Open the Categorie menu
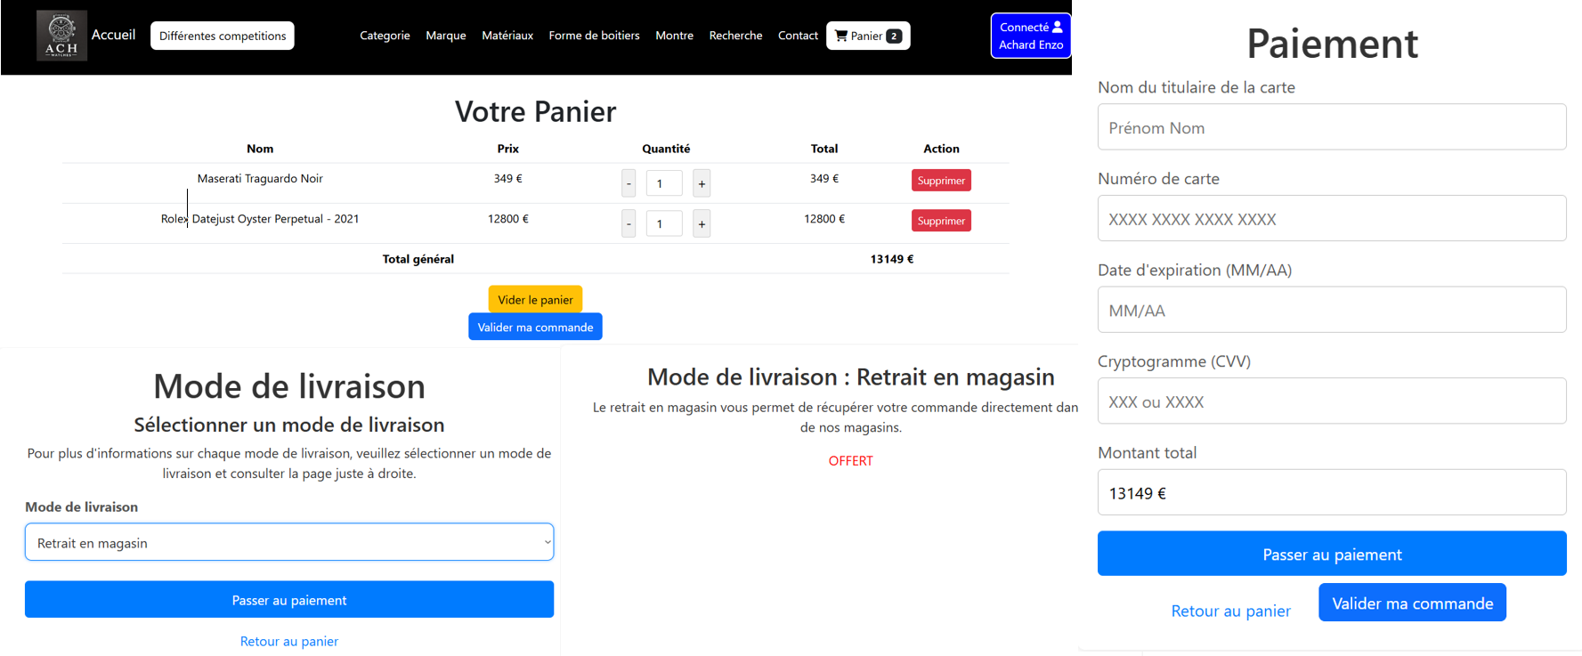 coord(385,36)
